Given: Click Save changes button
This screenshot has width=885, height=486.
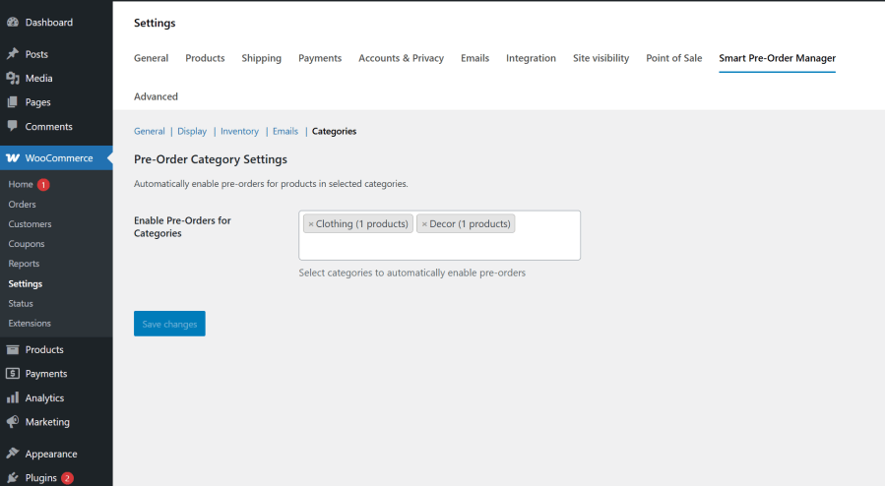Looking at the screenshot, I should point(169,324).
